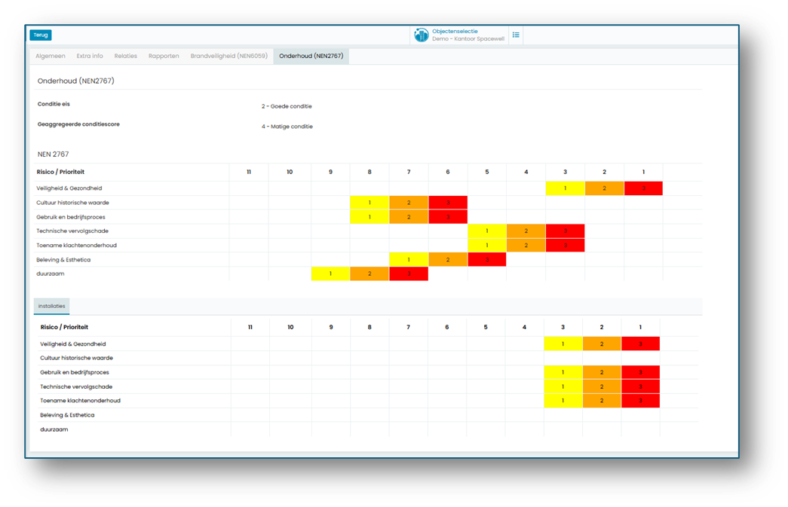Click the 'Onderhoud (NEN2767)' page heading
Image resolution: width=788 pixels, height=507 pixels.
76,81
